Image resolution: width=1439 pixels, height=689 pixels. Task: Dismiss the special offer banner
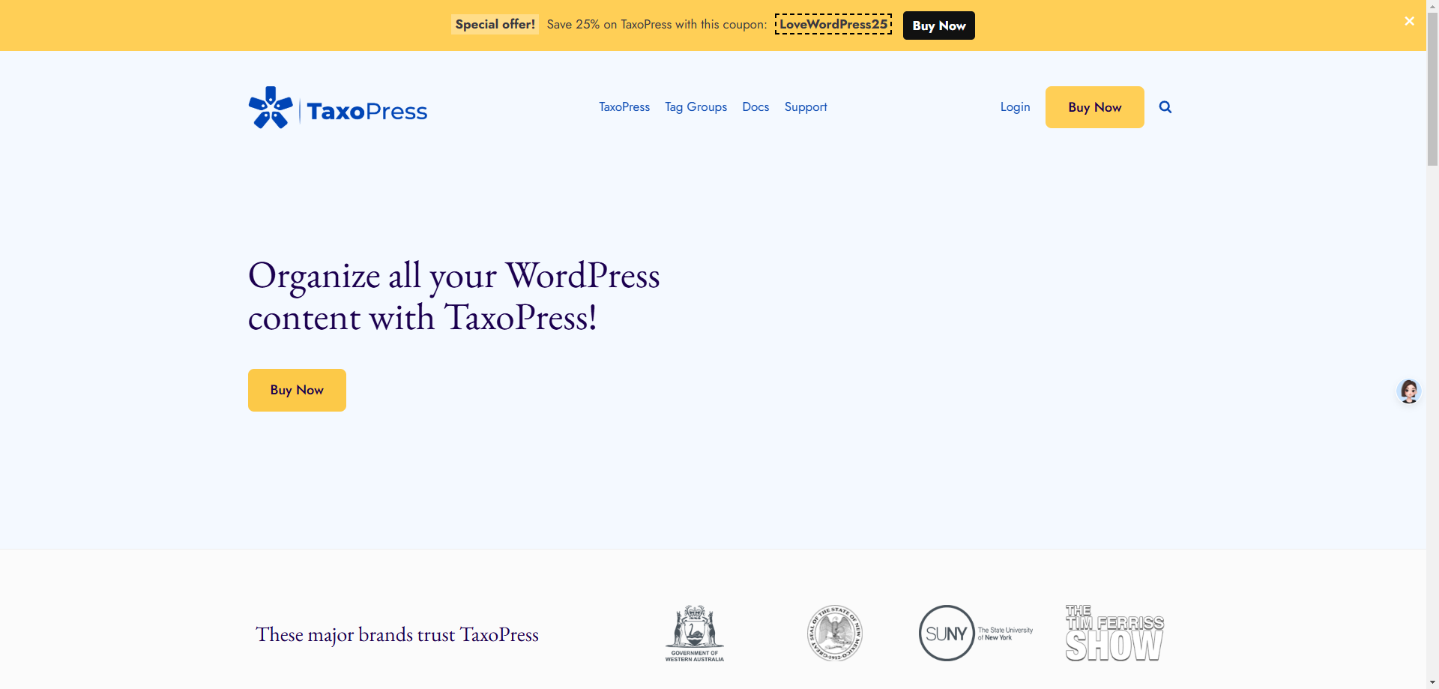(x=1409, y=21)
